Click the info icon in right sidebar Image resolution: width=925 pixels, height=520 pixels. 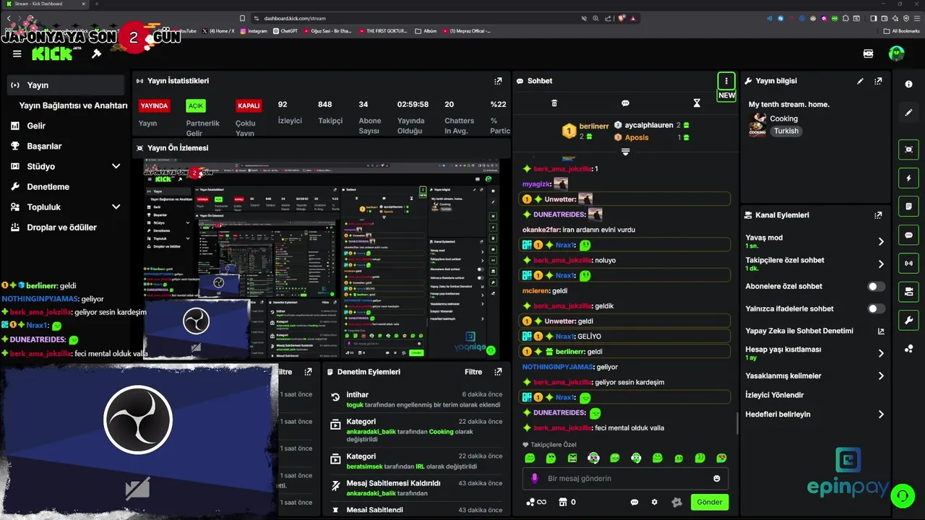(909, 84)
